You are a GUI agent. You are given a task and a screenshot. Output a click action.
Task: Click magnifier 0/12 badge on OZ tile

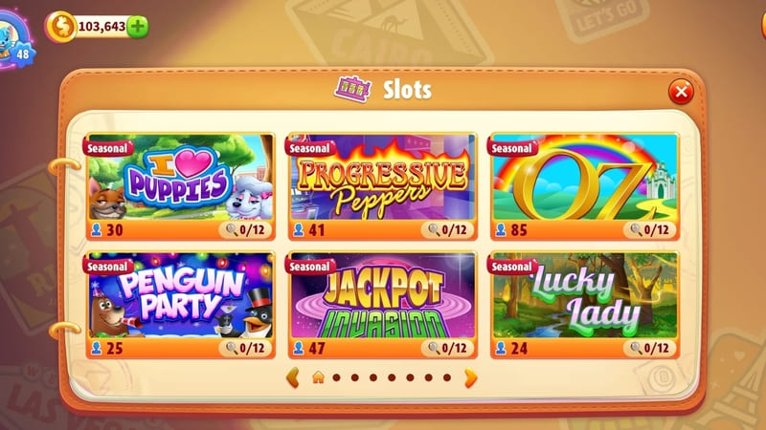click(649, 229)
